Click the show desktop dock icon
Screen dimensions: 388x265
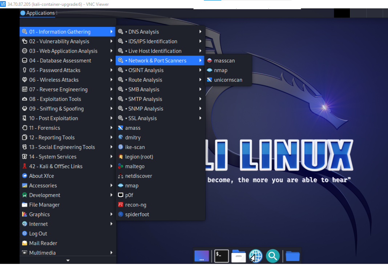tap(202, 256)
